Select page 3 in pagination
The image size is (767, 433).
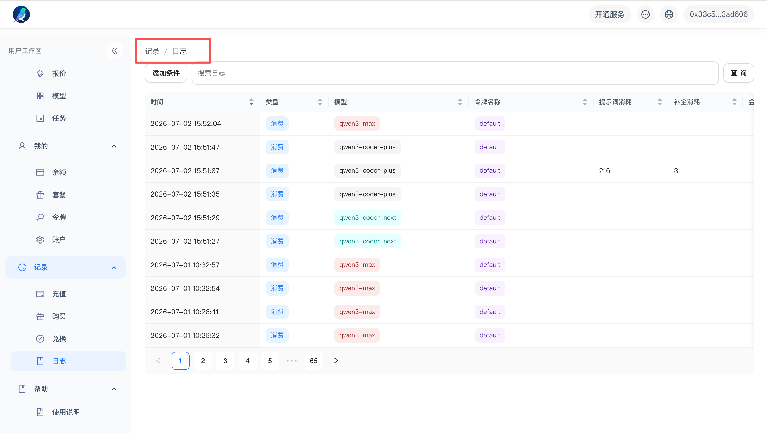point(225,361)
